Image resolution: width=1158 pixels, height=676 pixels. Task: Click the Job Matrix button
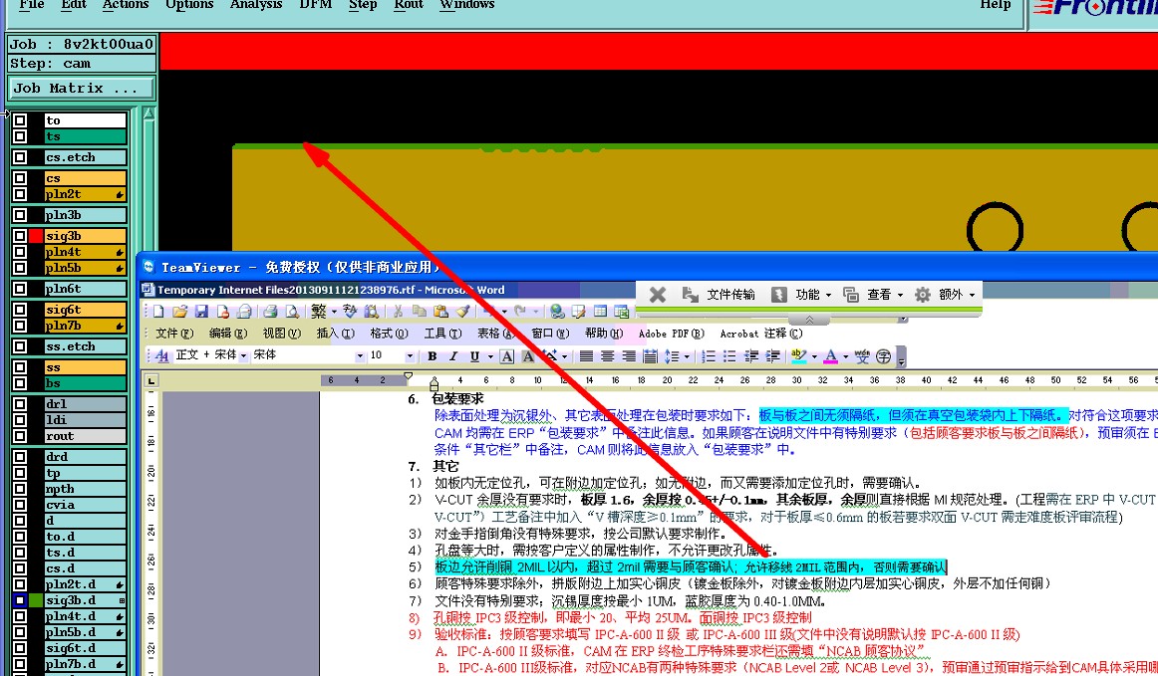(x=82, y=89)
